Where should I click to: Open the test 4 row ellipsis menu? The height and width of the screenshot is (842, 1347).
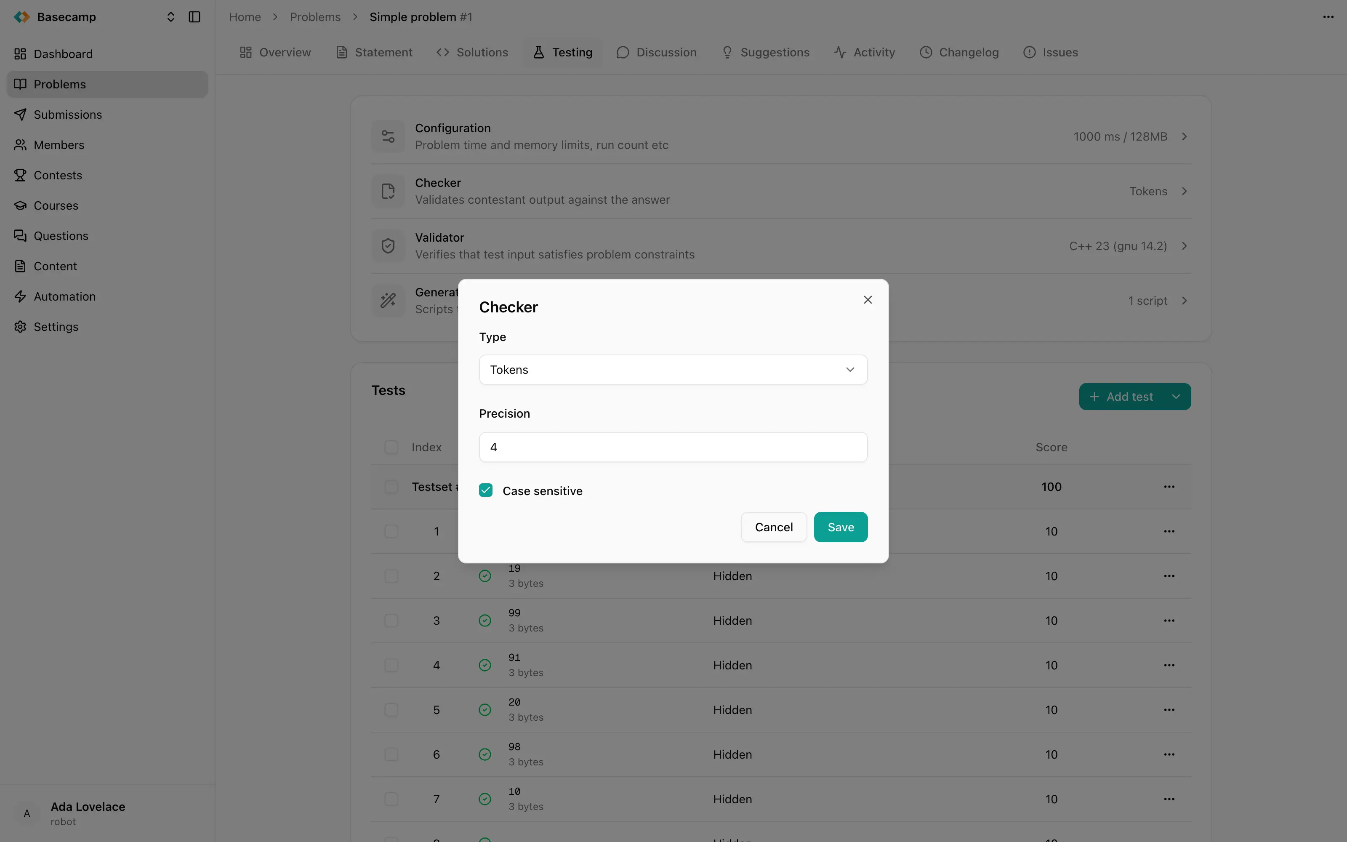coord(1169,665)
